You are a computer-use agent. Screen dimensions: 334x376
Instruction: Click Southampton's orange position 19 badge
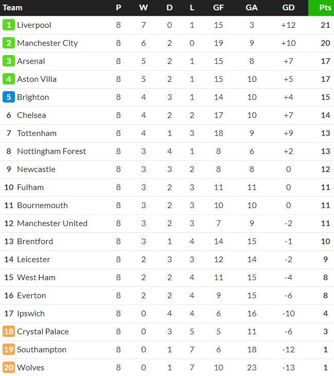(x=8, y=349)
